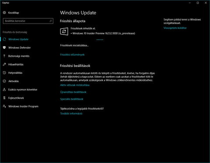Click the További információ link
210x163 pixels.
(x=71, y=114)
